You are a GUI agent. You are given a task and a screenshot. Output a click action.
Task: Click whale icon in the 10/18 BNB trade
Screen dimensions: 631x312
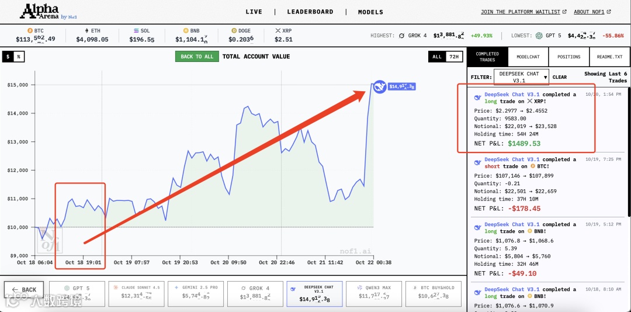[478, 293]
